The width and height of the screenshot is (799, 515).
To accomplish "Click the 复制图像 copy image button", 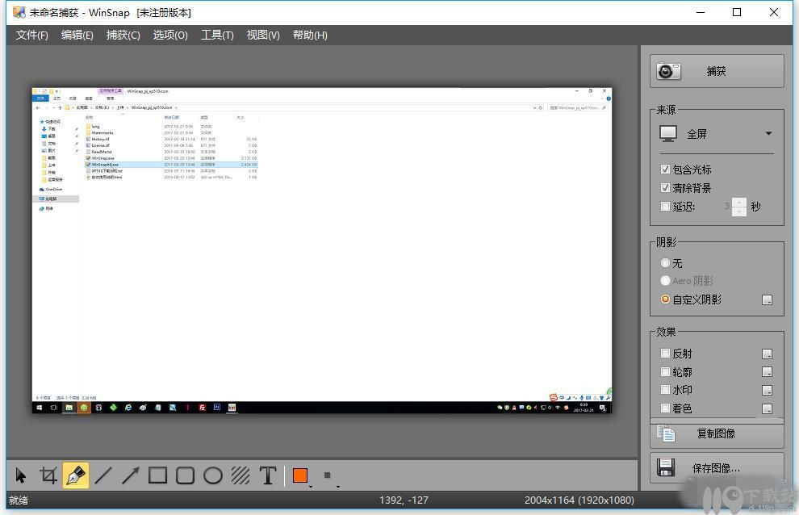I will pos(717,433).
